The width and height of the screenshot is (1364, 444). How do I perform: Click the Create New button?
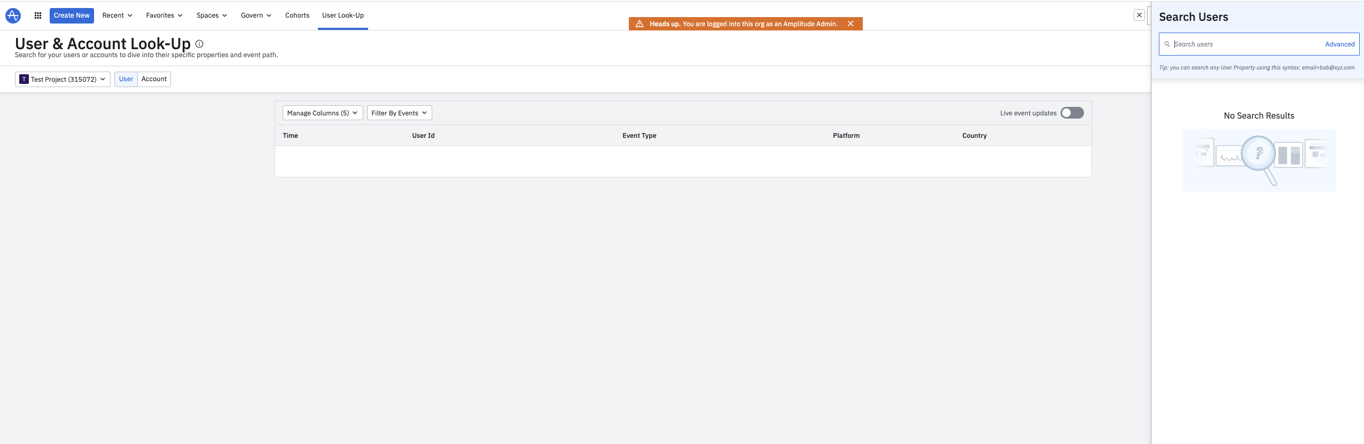(72, 15)
